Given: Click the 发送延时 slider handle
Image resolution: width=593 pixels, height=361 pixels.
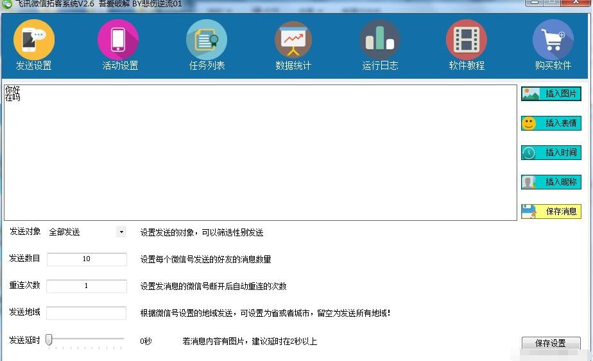Looking at the screenshot, I should [x=49, y=340].
